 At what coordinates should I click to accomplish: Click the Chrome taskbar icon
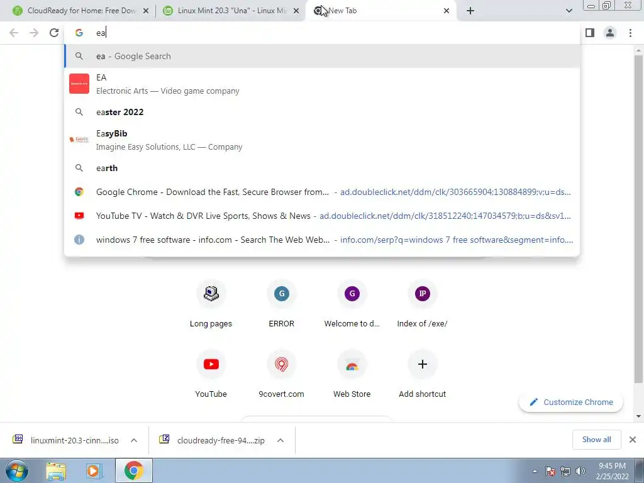(x=134, y=470)
